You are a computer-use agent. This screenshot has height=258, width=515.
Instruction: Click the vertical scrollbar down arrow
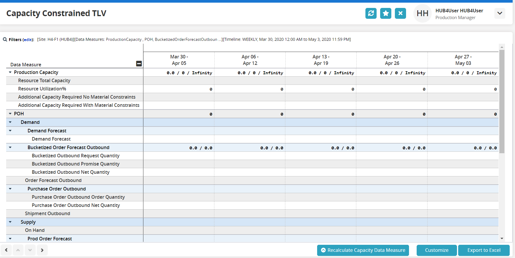[x=502, y=239]
